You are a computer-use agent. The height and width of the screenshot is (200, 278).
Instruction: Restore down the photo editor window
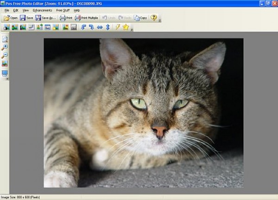(x=268, y=3)
